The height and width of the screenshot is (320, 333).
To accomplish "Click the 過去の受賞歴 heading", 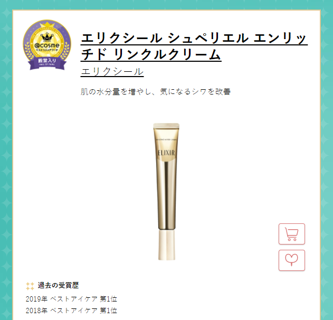I will (58, 285).
